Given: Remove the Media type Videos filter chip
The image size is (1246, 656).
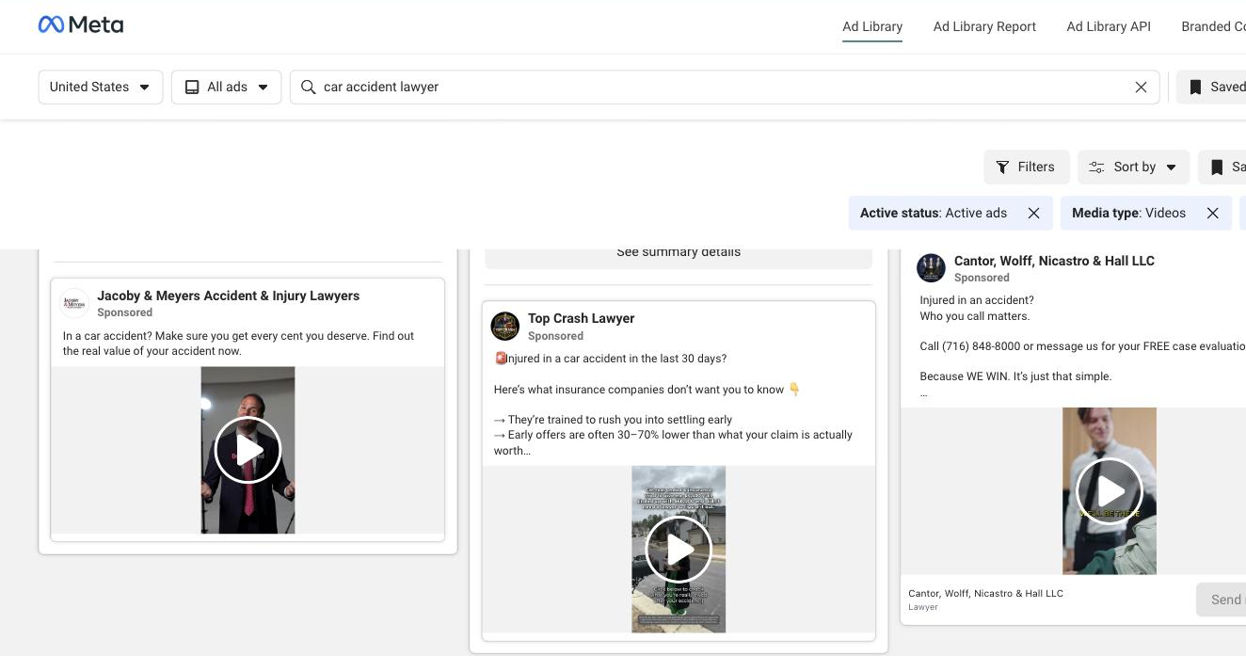Looking at the screenshot, I should pyautogui.click(x=1212, y=213).
